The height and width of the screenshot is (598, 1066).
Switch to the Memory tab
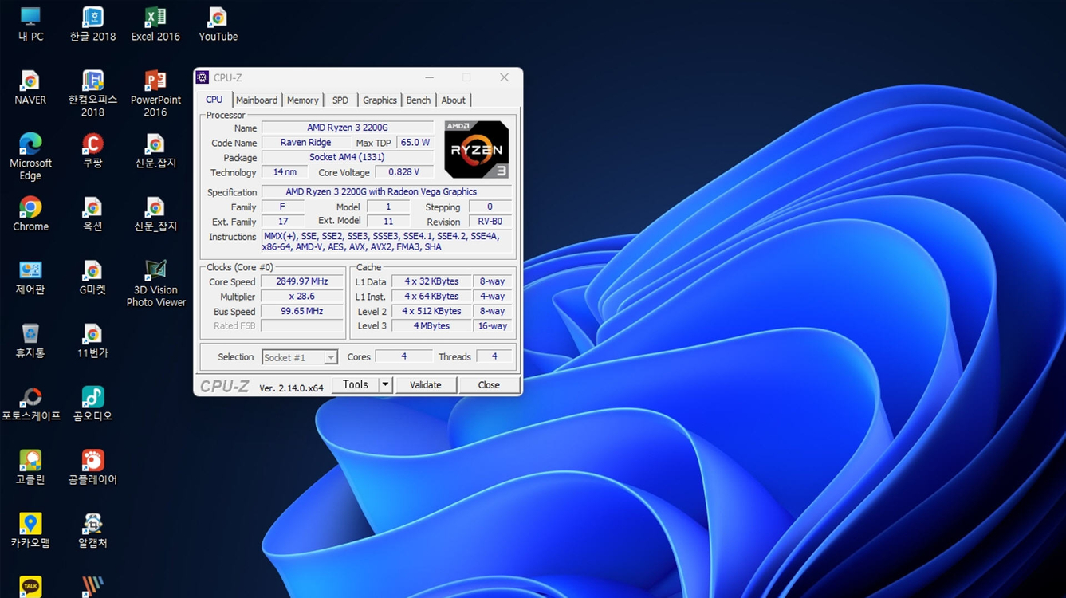(303, 100)
